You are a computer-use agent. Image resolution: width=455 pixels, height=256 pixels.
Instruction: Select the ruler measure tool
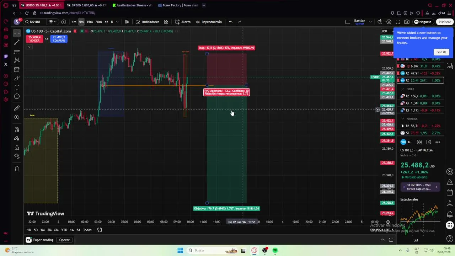tap(17, 108)
